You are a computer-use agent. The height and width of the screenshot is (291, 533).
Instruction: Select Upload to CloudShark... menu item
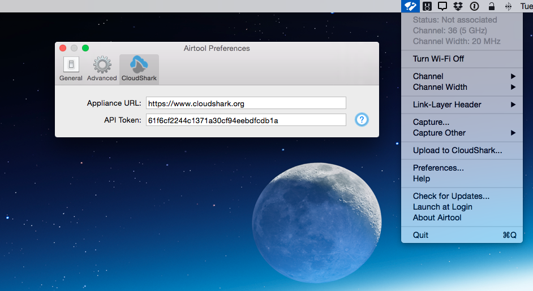(x=462, y=150)
